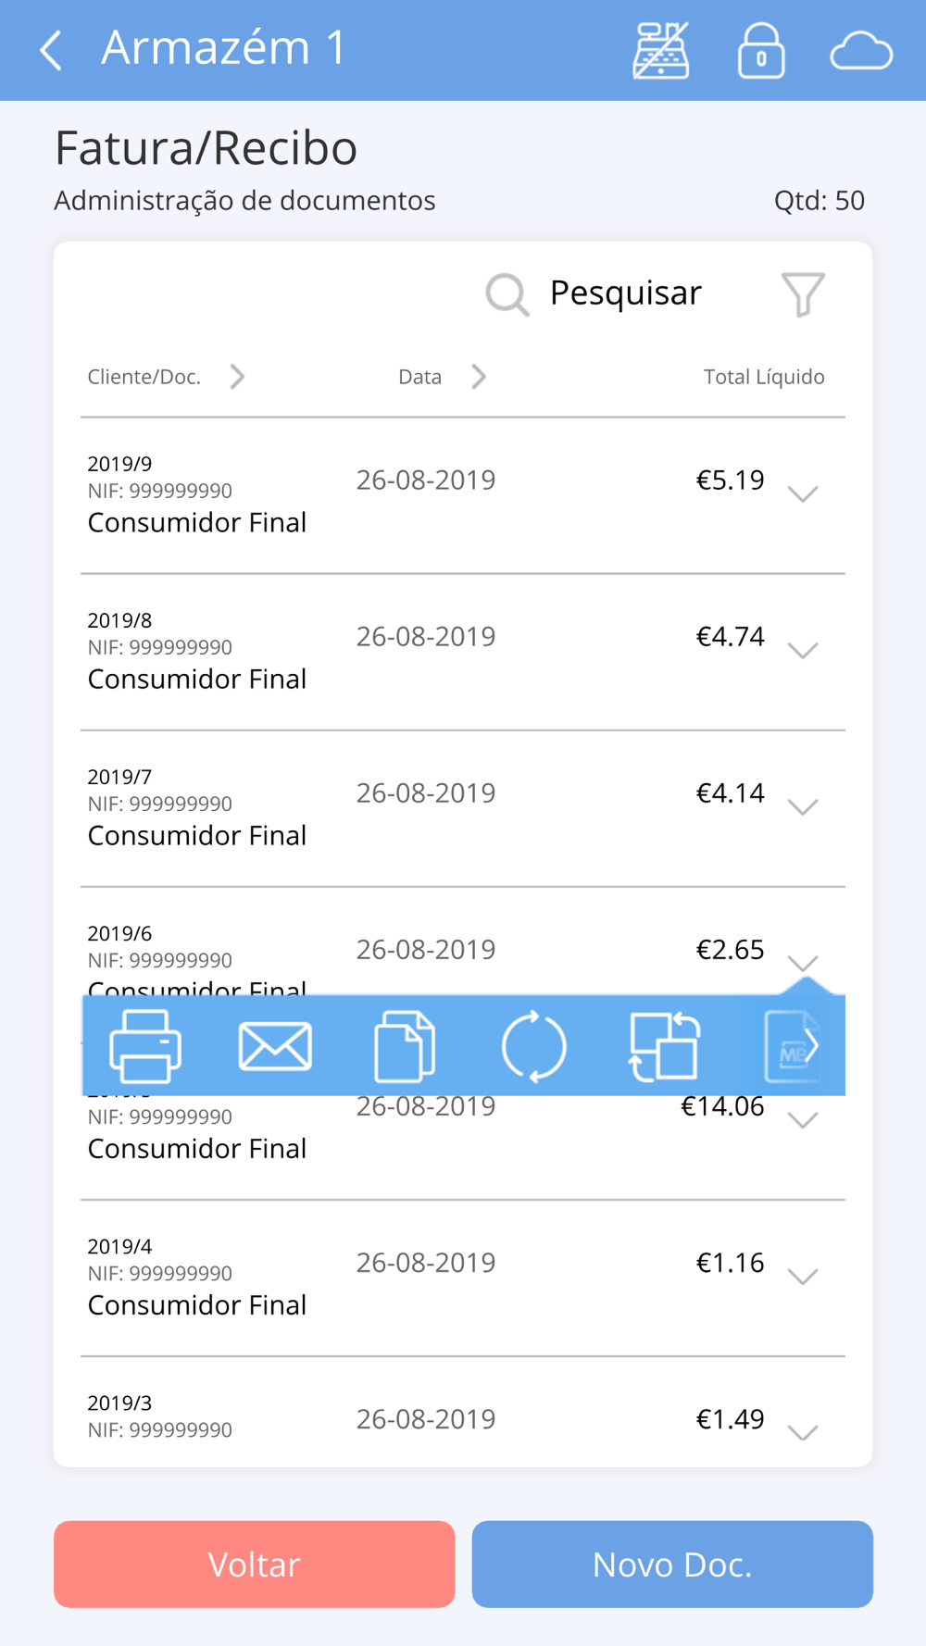Open the cloud sync icon
Viewport: 926px width, 1646px height.
pyautogui.click(x=861, y=51)
